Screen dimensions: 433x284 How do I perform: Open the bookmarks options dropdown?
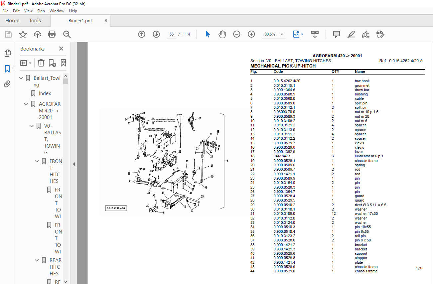click(x=26, y=63)
